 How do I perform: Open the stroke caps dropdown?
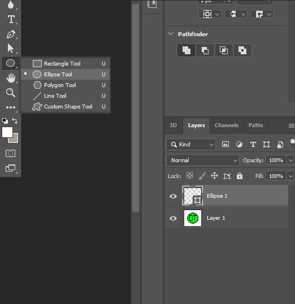click(236, 14)
